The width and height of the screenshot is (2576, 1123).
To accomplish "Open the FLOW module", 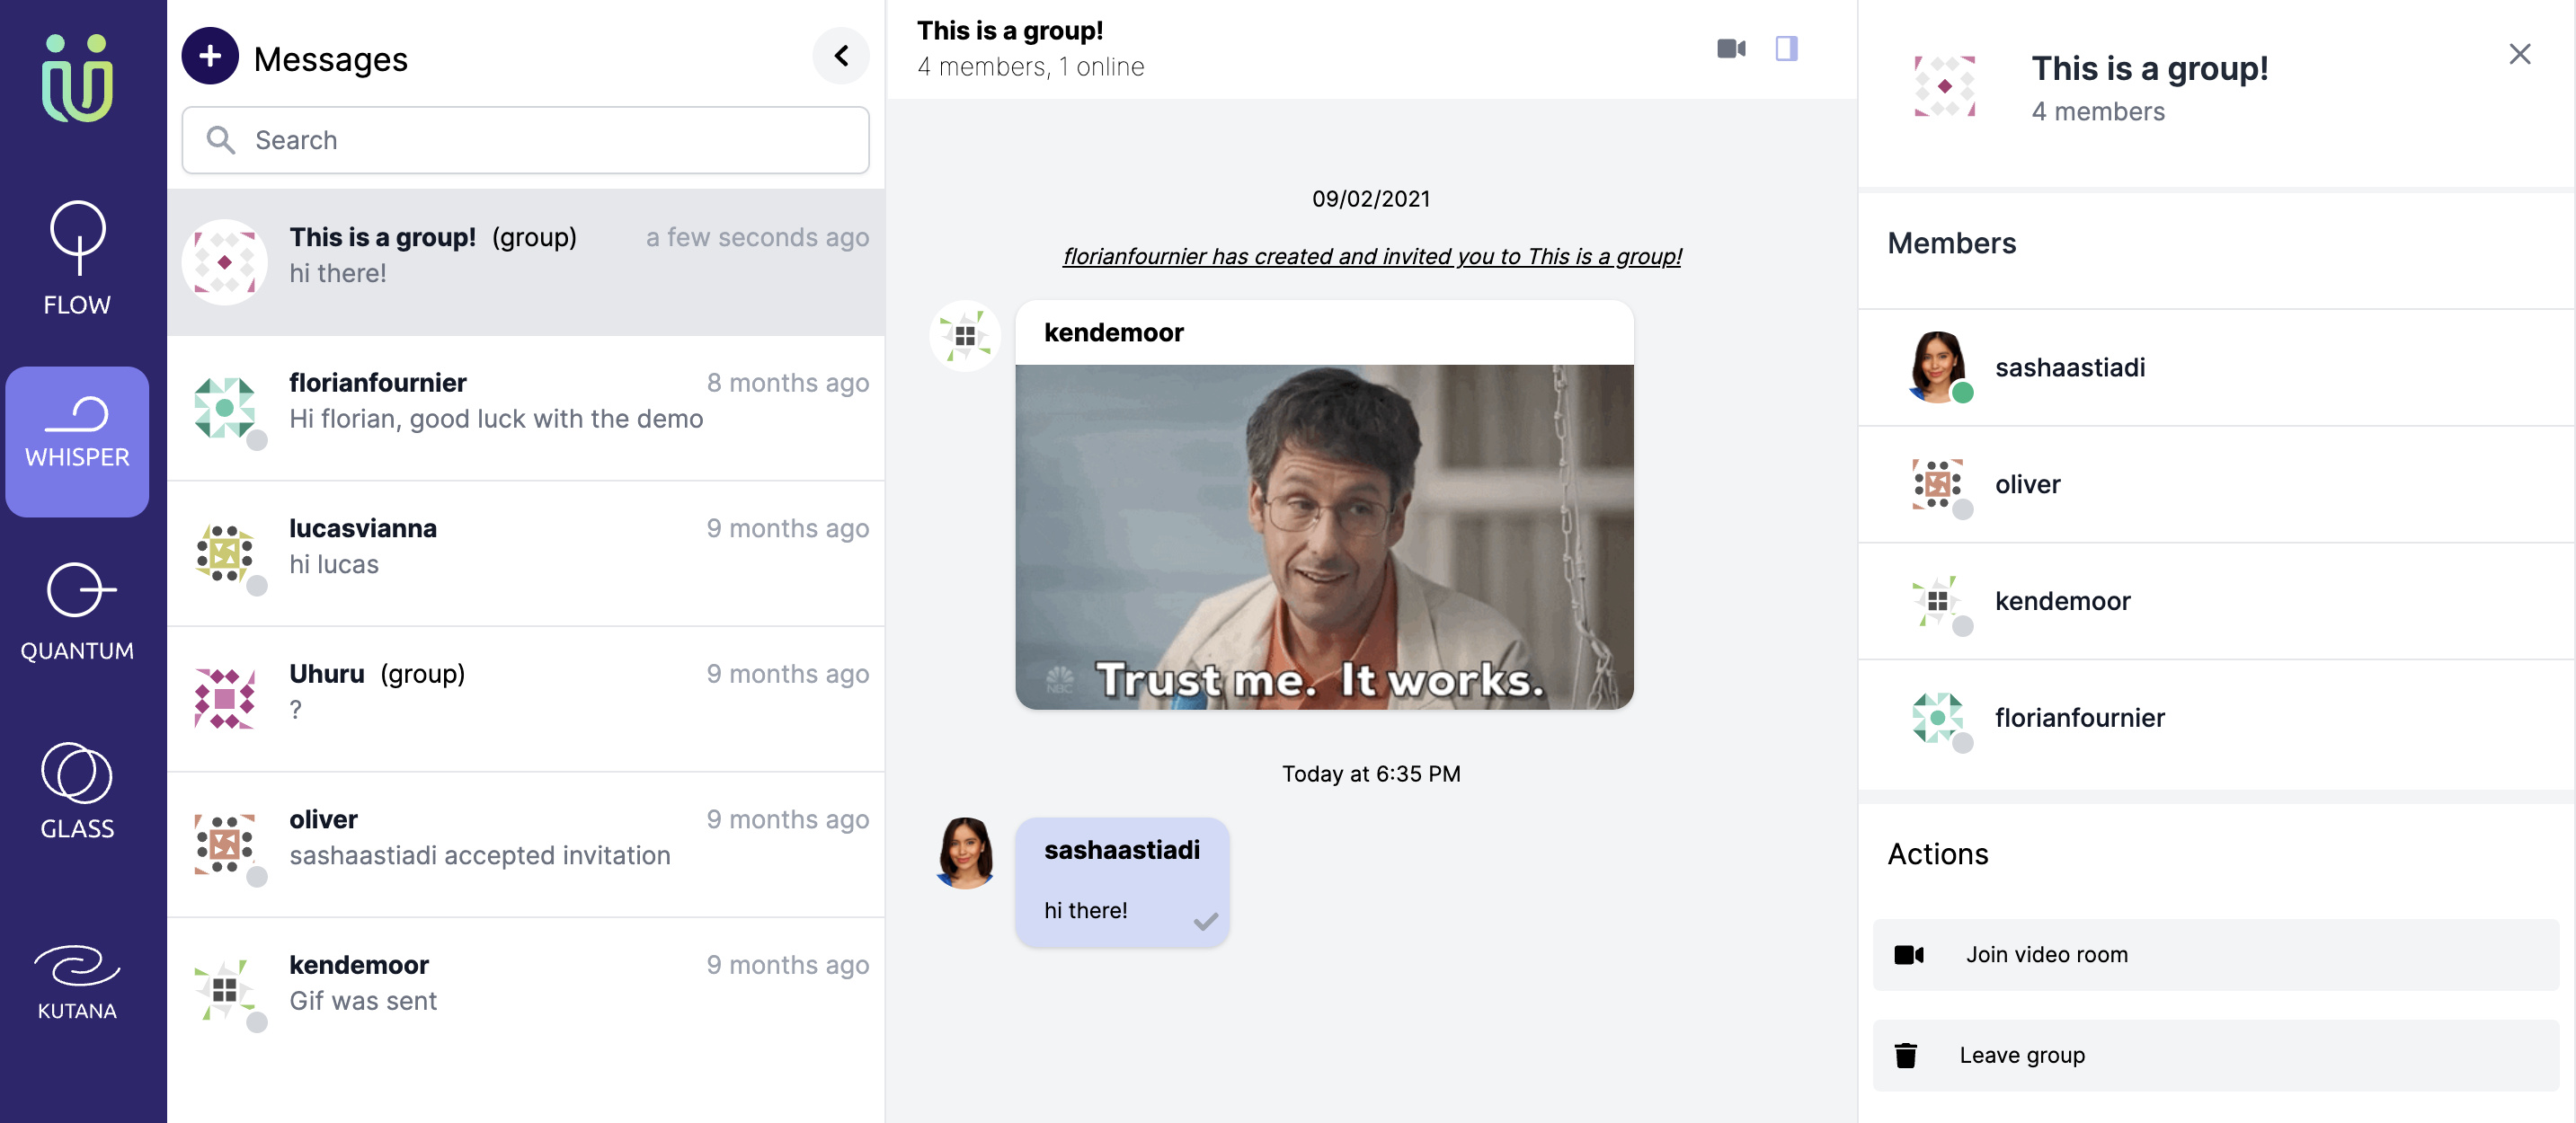I will tap(77, 260).
